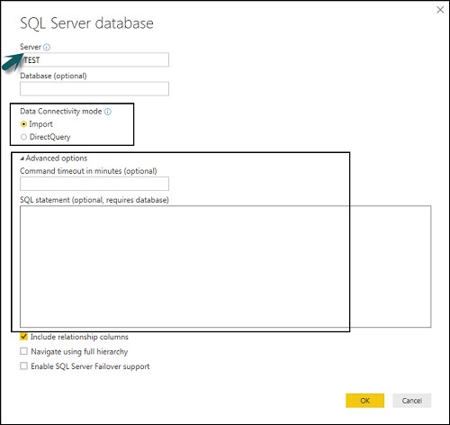Uncheck Include relationship columns
450x425 pixels.
pos(23,337)
